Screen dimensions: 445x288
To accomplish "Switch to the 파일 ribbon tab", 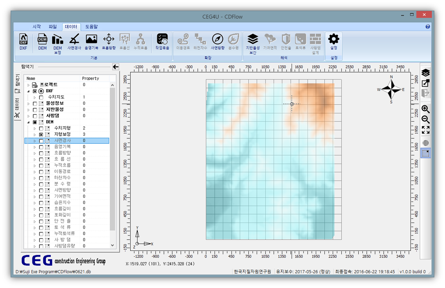I will [53, 26].
